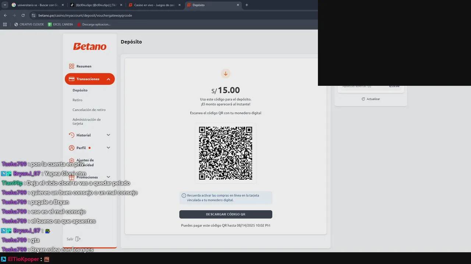Expand the Historial section chevron

[x=109, y=135]
